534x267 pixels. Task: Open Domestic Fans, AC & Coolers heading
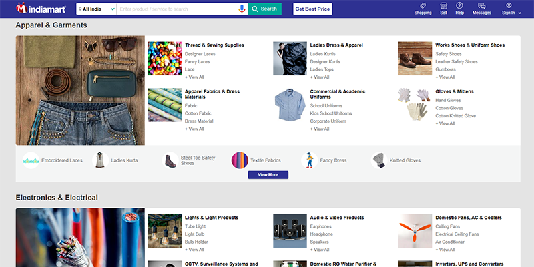point(469,218)
